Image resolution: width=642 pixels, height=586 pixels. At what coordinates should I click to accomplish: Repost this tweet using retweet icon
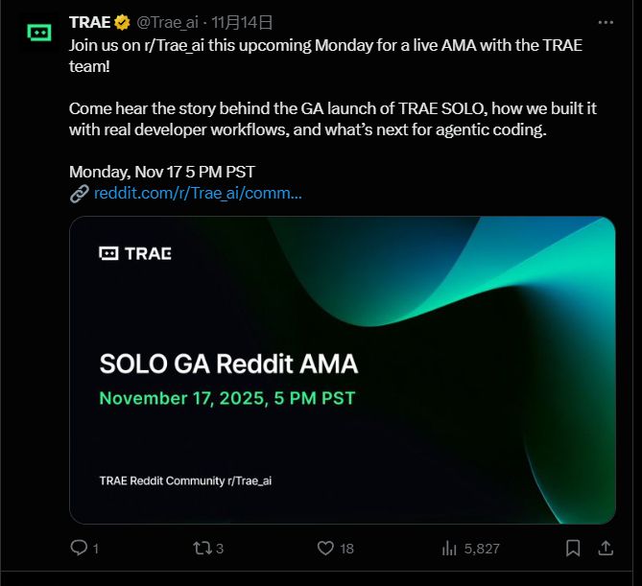pos(202,548)
